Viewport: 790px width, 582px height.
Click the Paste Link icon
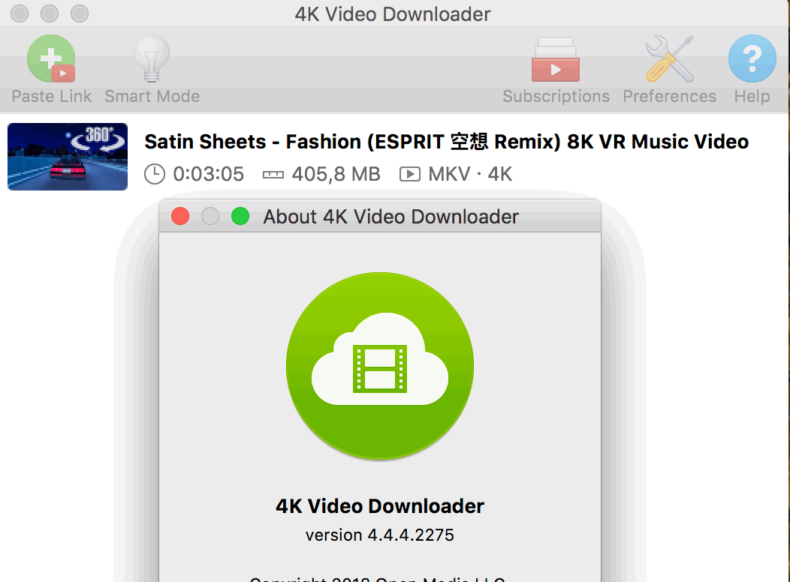click(51, 58)
